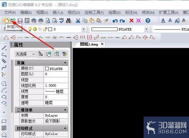
Task: Collapse the 打印样式 section
Action: 65,128
